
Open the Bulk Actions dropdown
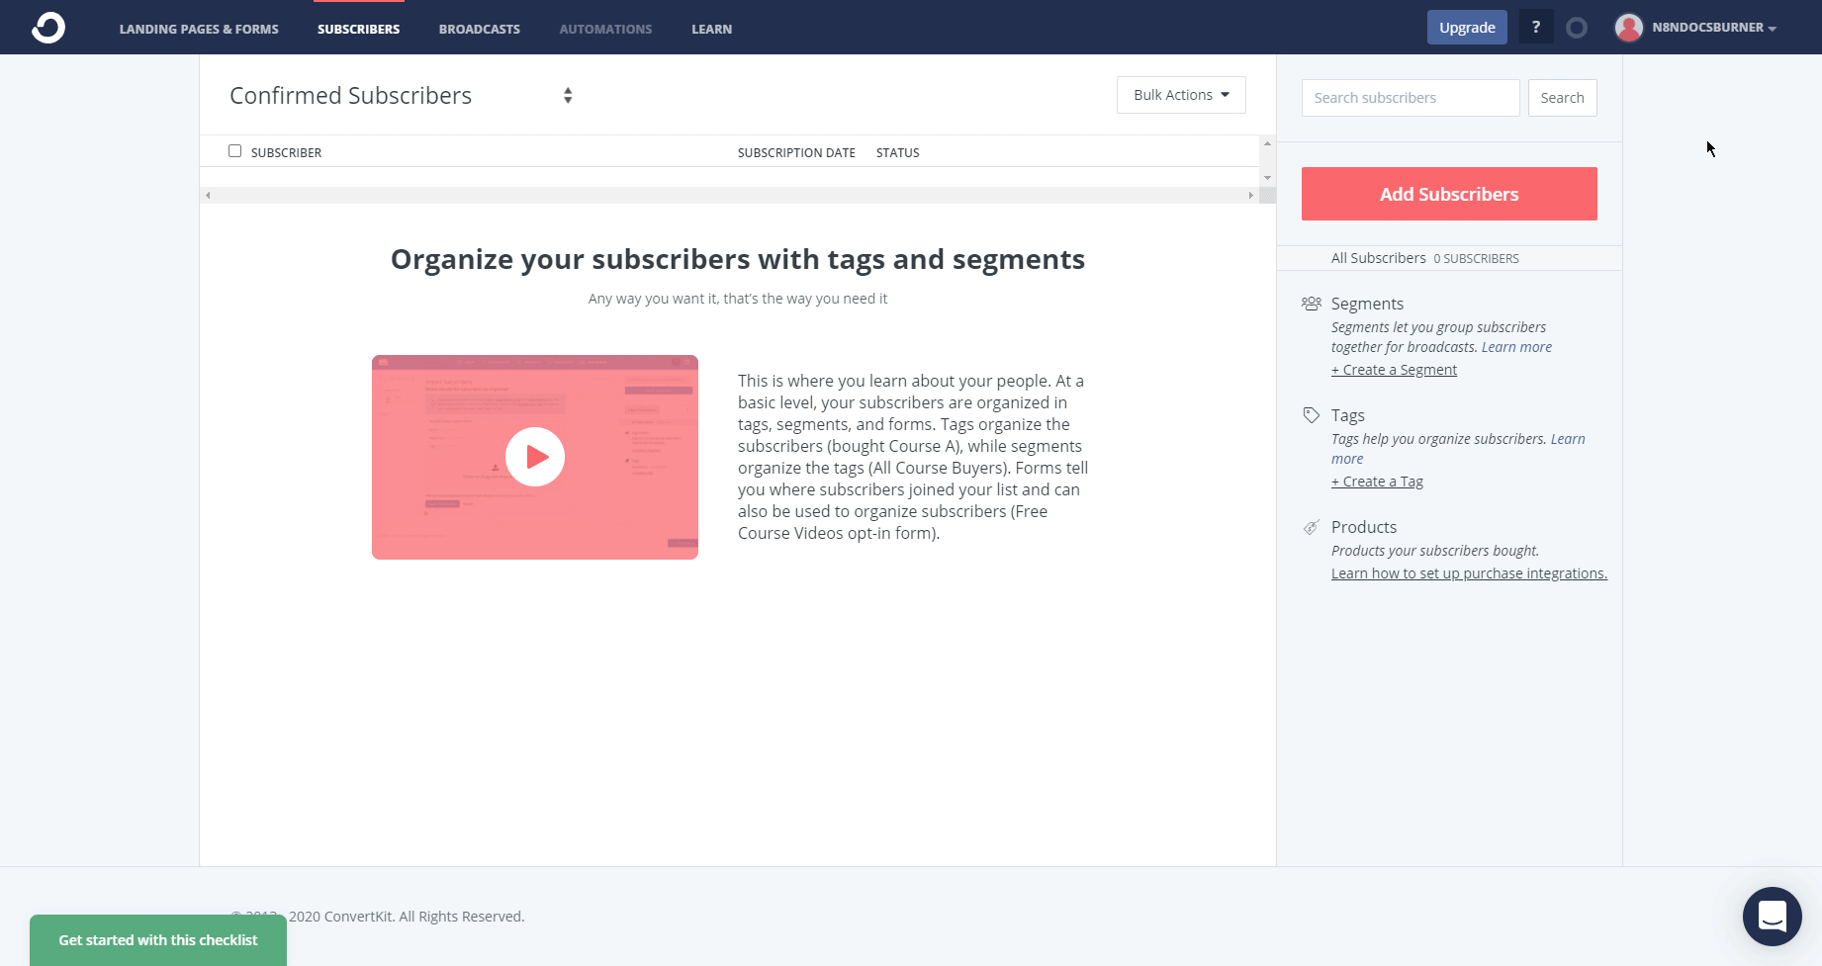coord(1180,94)
